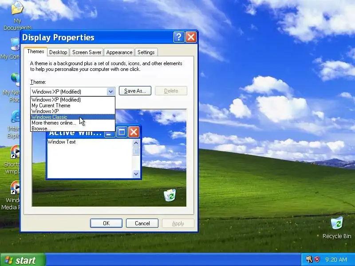Click the keys tray icon
Screen dimensions: 355x266
coord(309,259)
